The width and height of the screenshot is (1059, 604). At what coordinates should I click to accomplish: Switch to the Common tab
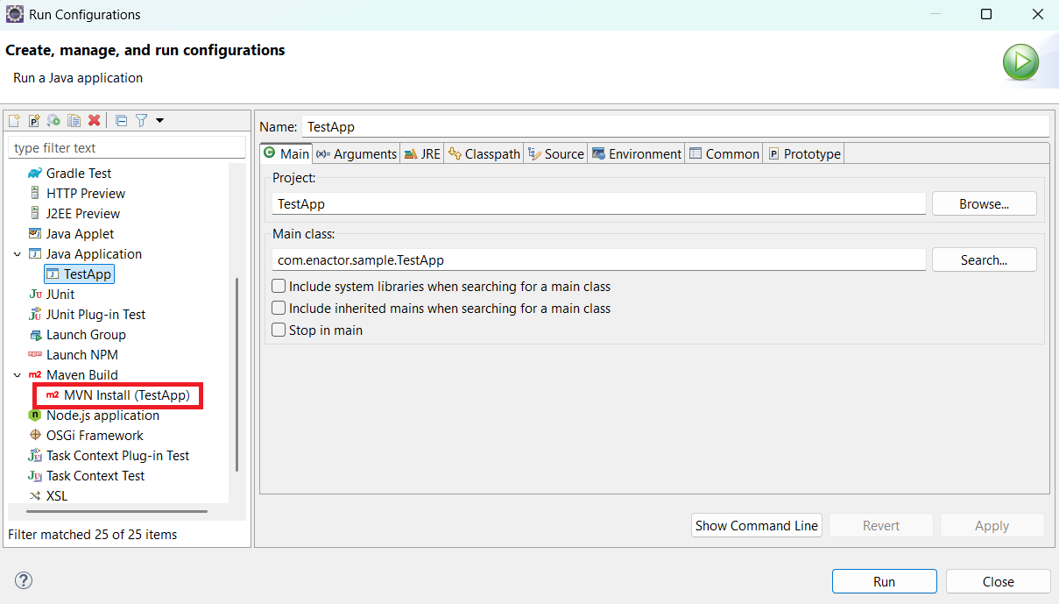coord(724,153)
